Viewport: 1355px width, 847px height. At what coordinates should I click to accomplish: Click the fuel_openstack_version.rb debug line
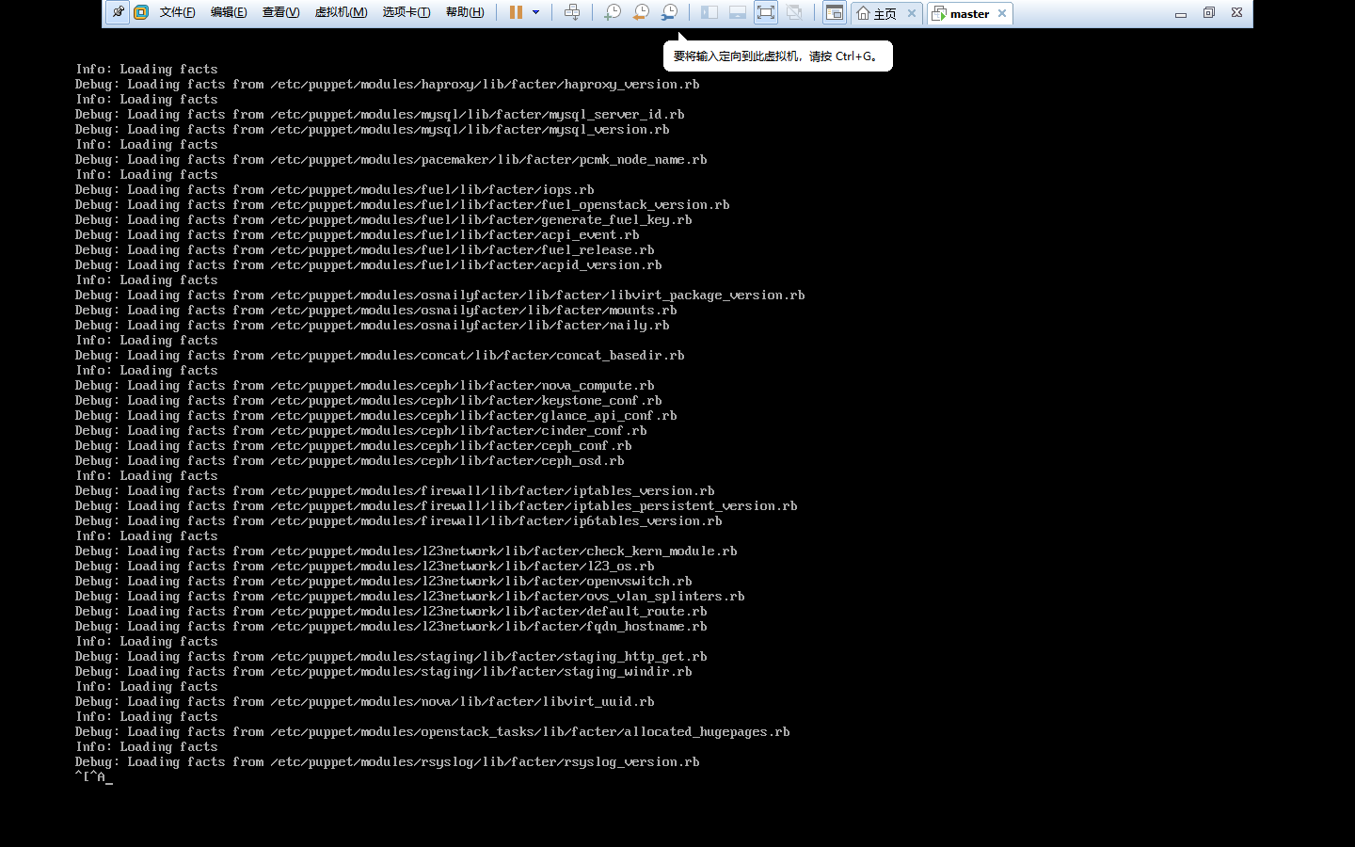click(403, 205)
